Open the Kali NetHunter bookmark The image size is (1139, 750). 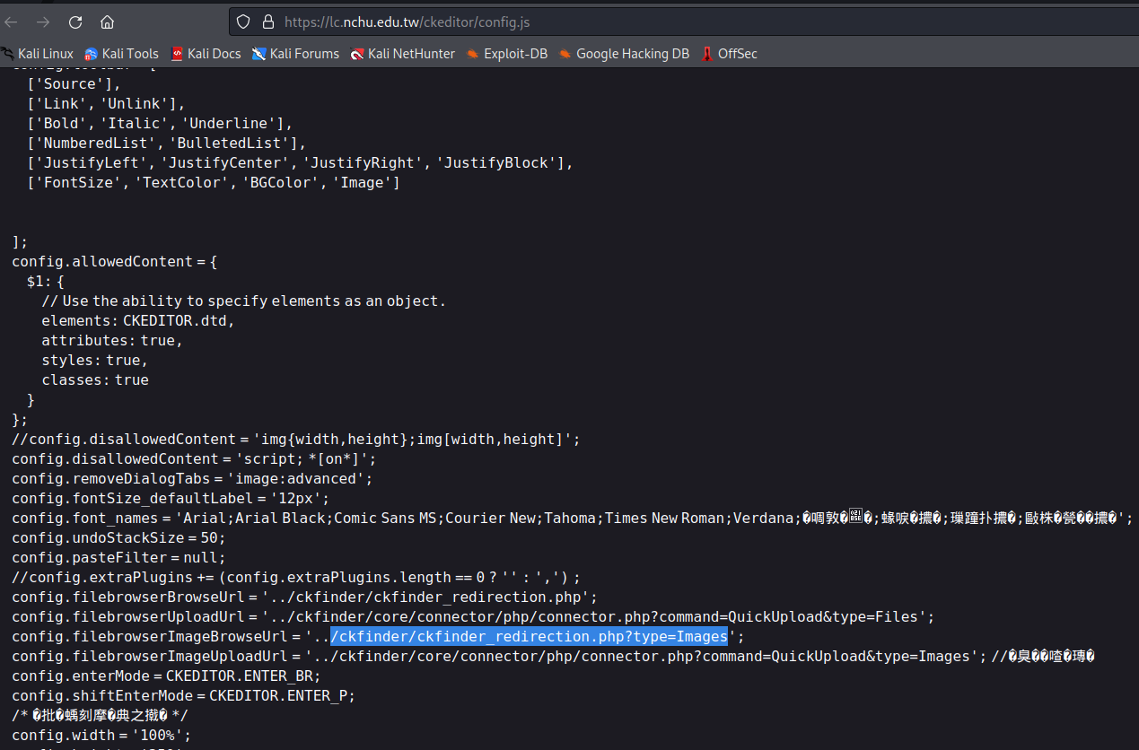coord(403,54)
